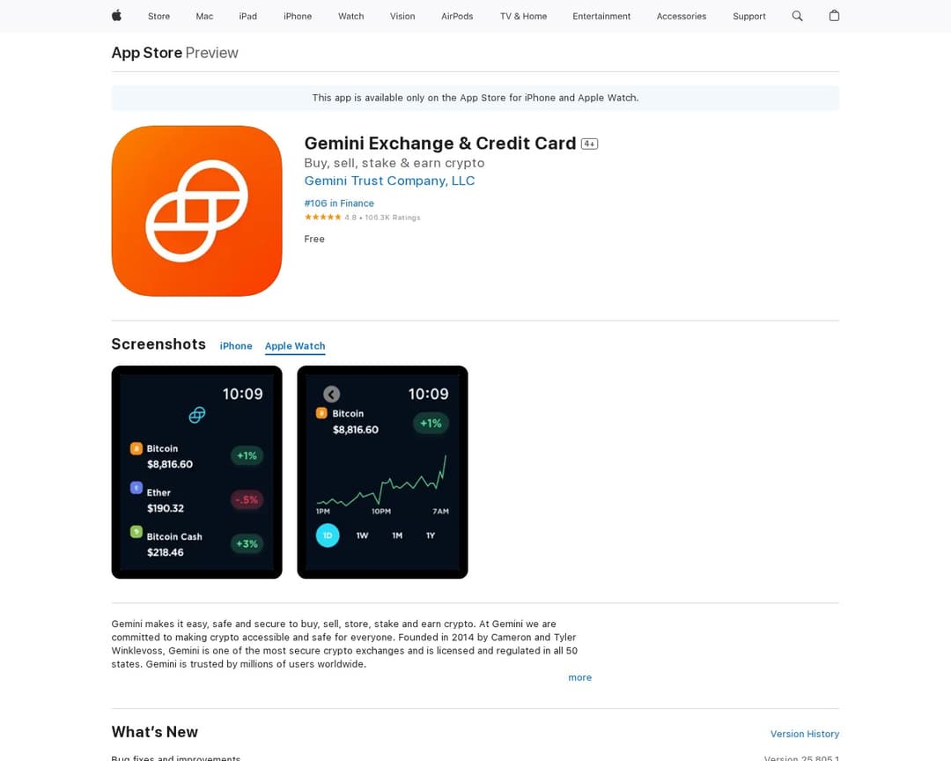Open the AirPods menu item

[x=457, y=17]
